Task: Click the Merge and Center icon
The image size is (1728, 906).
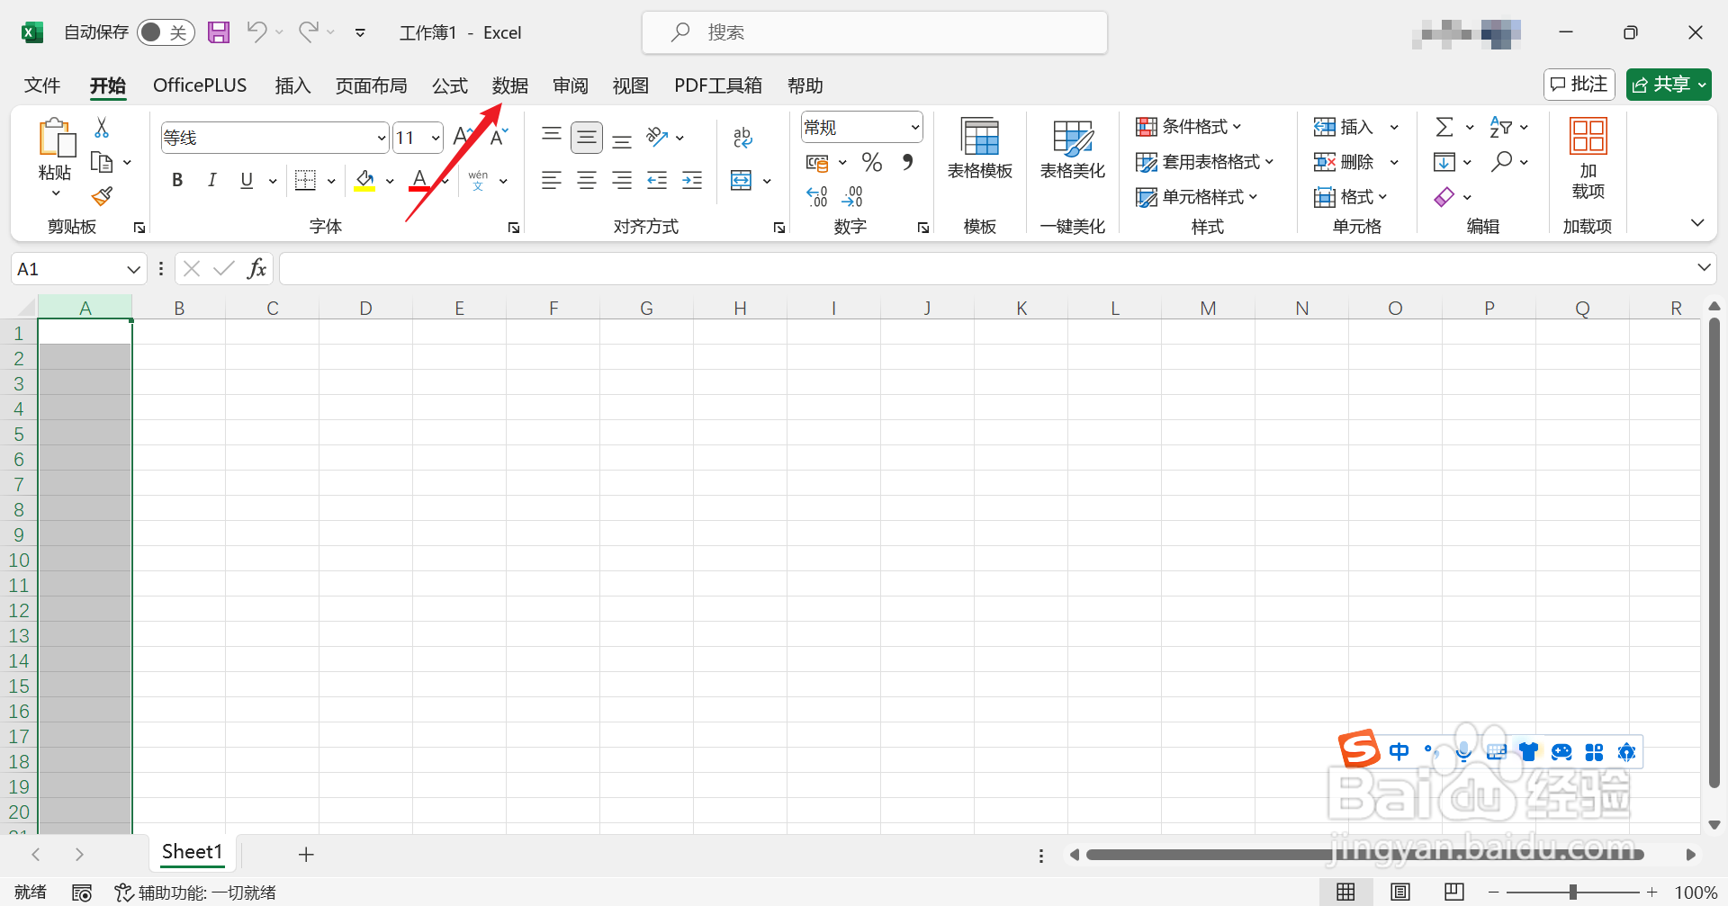Action: tap(741, 180)
